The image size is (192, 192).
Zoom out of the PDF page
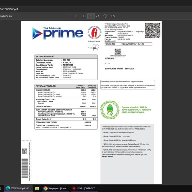click(69, 16)
